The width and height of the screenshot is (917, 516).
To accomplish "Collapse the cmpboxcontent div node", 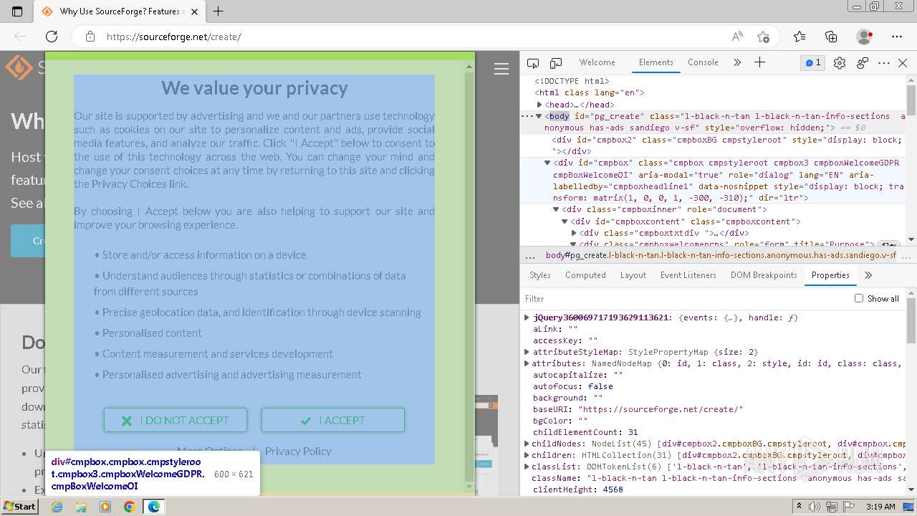I will (565, 221).
